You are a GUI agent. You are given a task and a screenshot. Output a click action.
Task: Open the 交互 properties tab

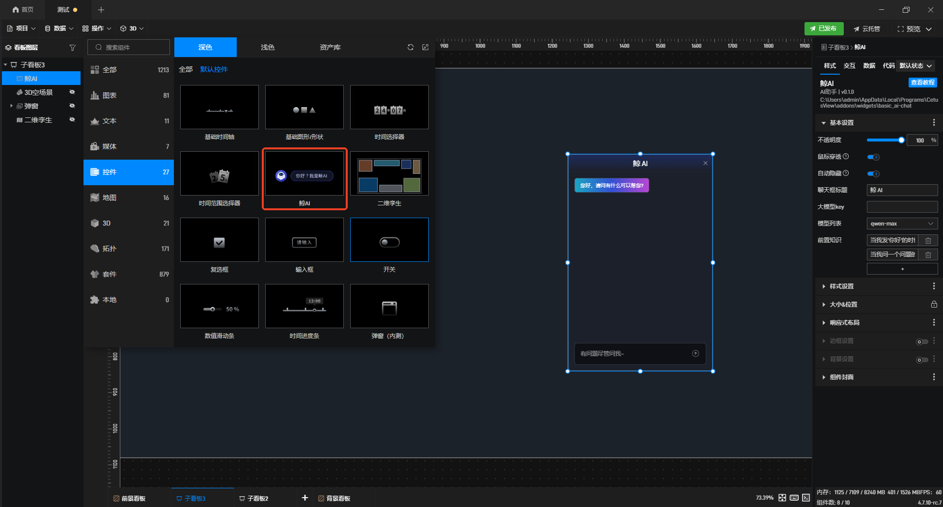[850, 66]
